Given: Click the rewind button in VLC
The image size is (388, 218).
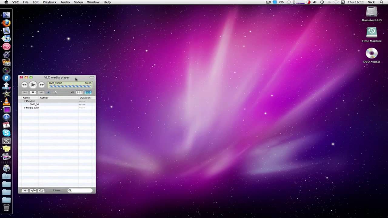Looking at the screenshot, I should pyautogui.click(x=25, y=85).
